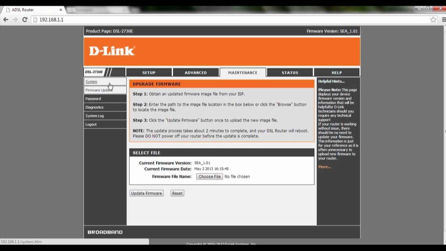Click the firmware version value SEA_1.01
The image size is (446, 251).
pyautogui.click(x=202, y=163)
